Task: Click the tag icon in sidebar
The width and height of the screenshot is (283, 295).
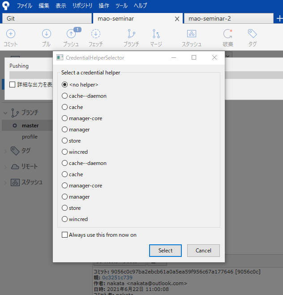Action: pos(15,151)
